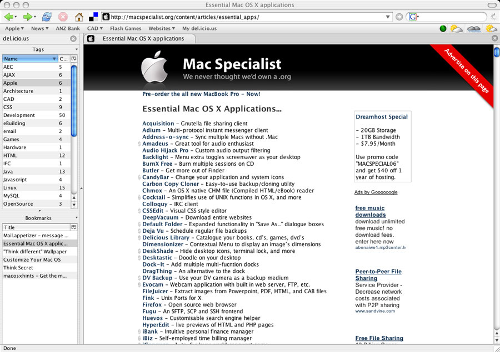Open the ANZ Bank bookmark

[68, 28]
